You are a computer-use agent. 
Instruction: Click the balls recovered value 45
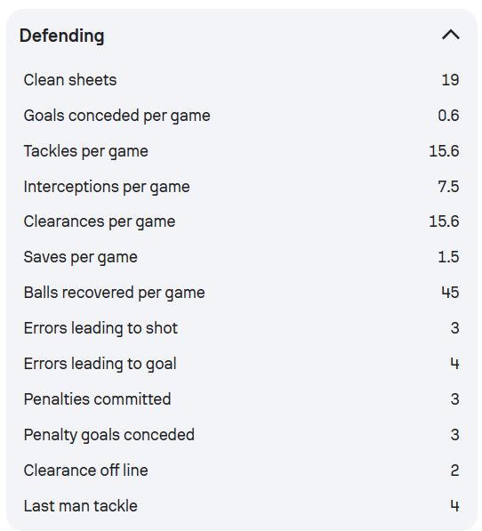[x=450, y=293]
